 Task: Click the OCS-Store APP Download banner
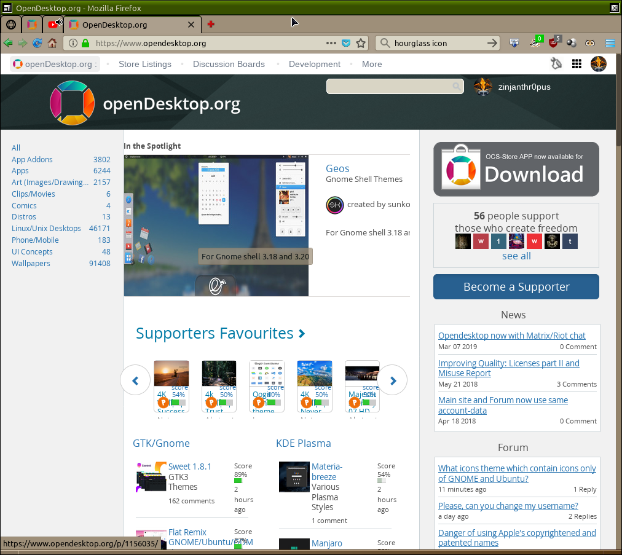(516, 170)
